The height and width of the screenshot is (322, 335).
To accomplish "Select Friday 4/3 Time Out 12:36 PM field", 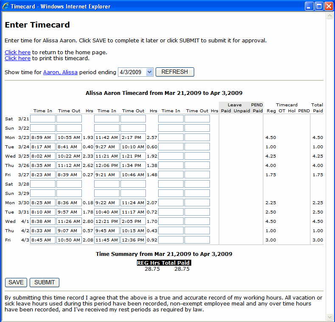I will (x=133, y=240).
